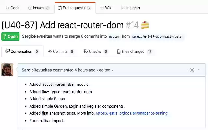
Task: Click the green Open status badge
Action: point(10,36)
